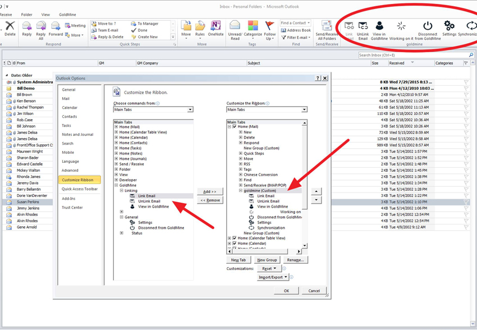Toggle Unread/Read in the Tags group
The width and height of the screenshot is (477, 330).
coord(235,30)
